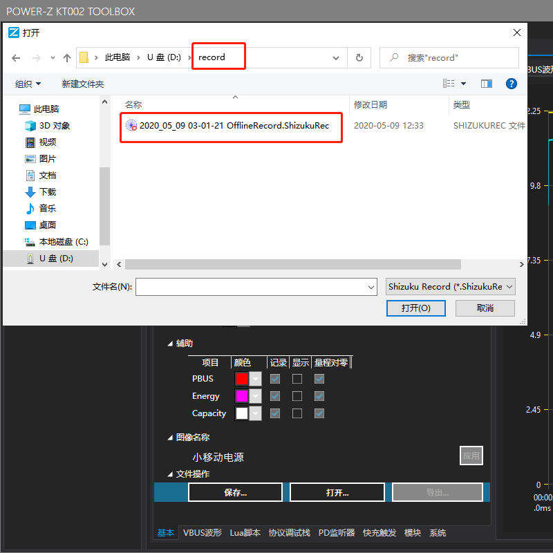This screenshot has width=553, height=553.
Task: Click inside the 文件名 input field
Action: [256, 286]
